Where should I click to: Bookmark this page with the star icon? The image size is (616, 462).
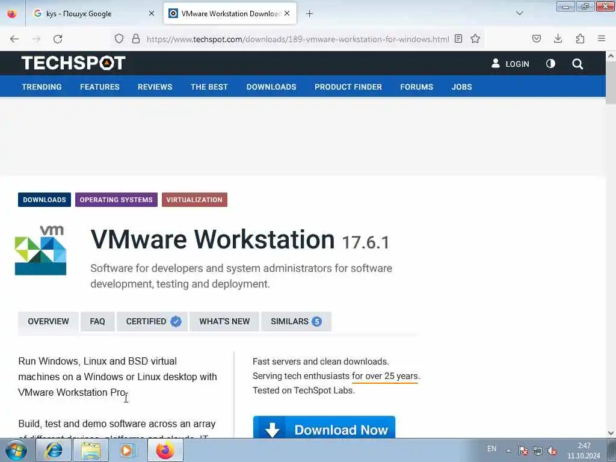point(475,38)
